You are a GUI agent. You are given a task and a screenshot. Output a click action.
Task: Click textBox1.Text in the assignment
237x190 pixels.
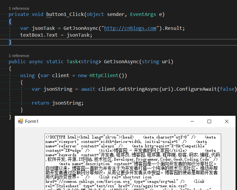click(x=39, y=35)
